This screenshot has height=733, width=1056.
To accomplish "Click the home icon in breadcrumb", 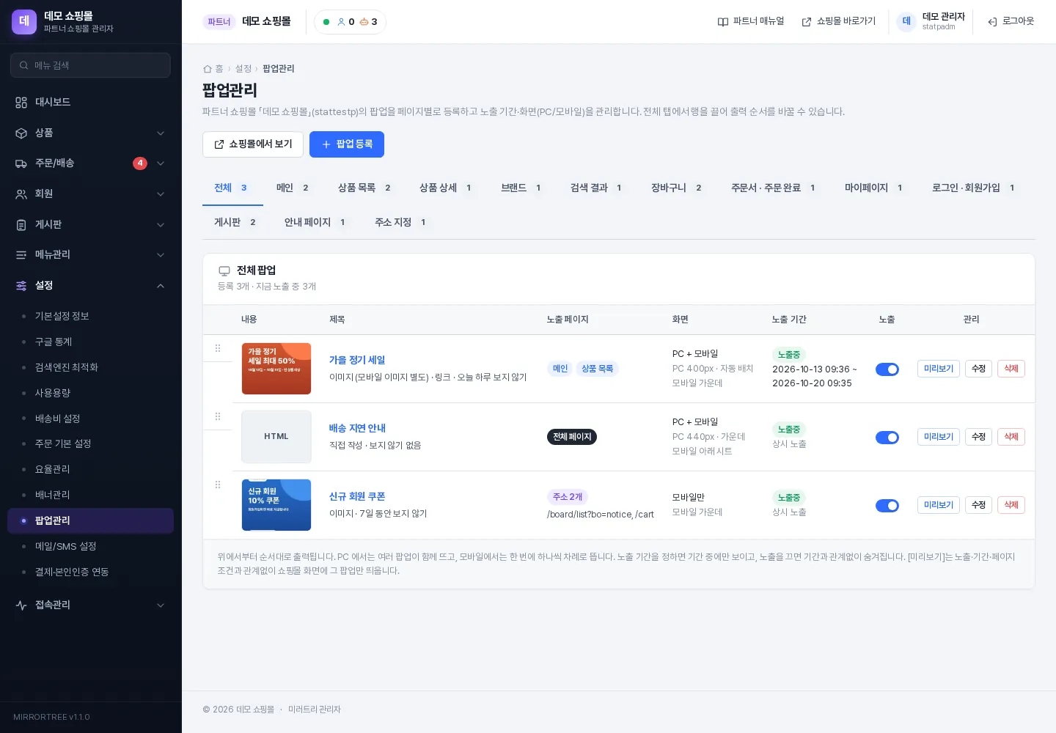I will click(208, 69).
